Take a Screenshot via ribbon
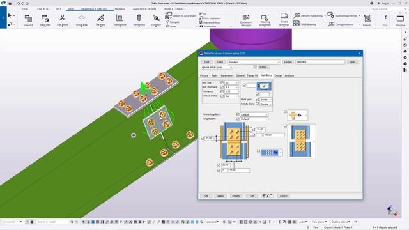Screen dimensions: 409x230 click(208, 26)
